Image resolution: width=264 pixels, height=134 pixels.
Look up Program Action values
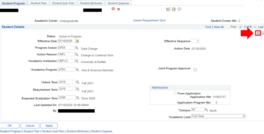coord(77,48)
